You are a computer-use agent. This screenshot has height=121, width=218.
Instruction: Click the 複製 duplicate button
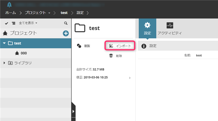click(83, 46)
